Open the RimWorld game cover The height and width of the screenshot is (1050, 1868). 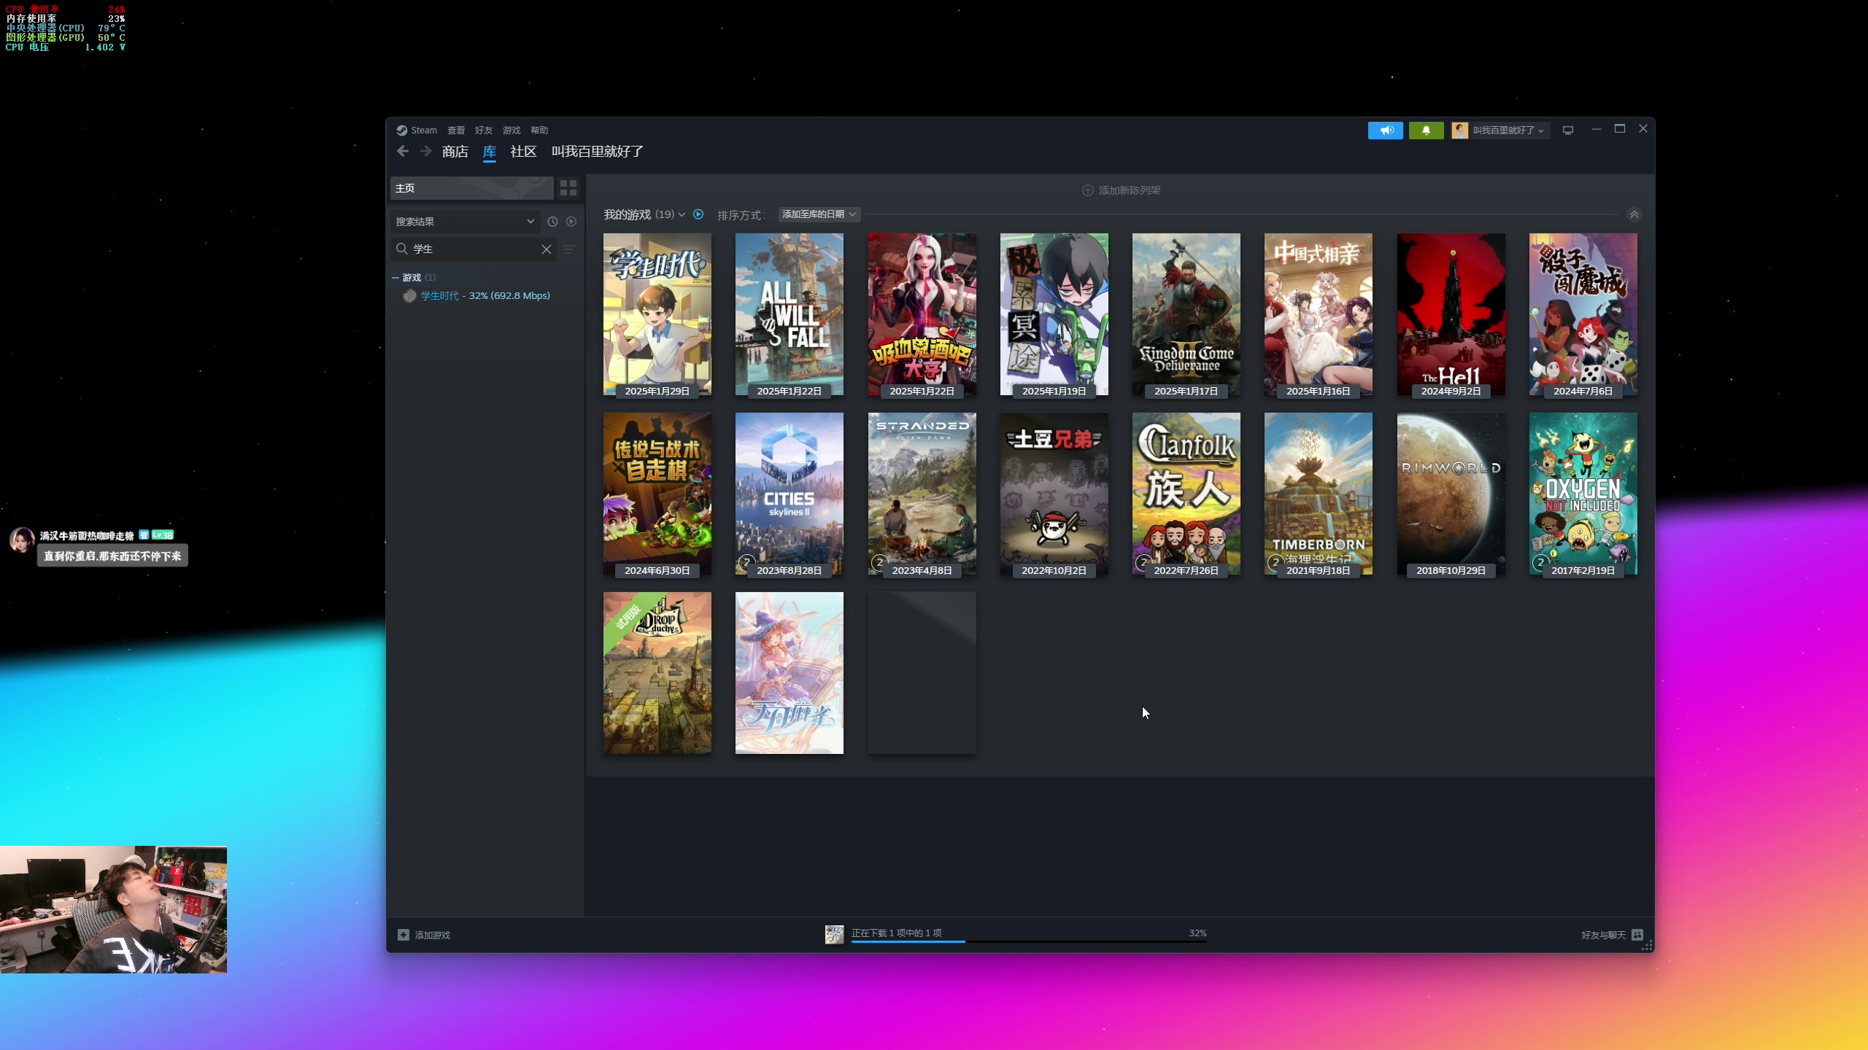(x=1451, y=494)
